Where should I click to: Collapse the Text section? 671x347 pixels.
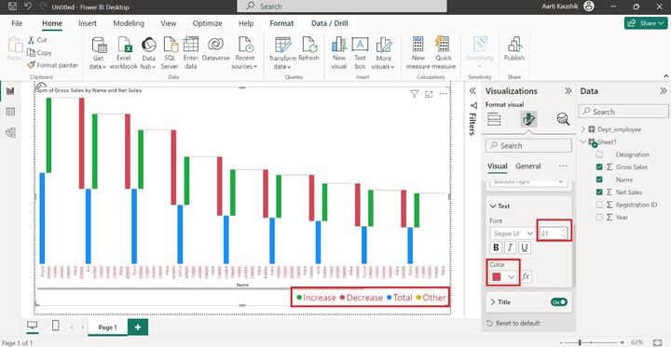click(493, 206)
